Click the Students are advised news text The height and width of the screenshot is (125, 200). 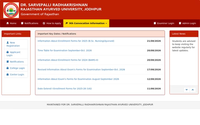[184, 46]
